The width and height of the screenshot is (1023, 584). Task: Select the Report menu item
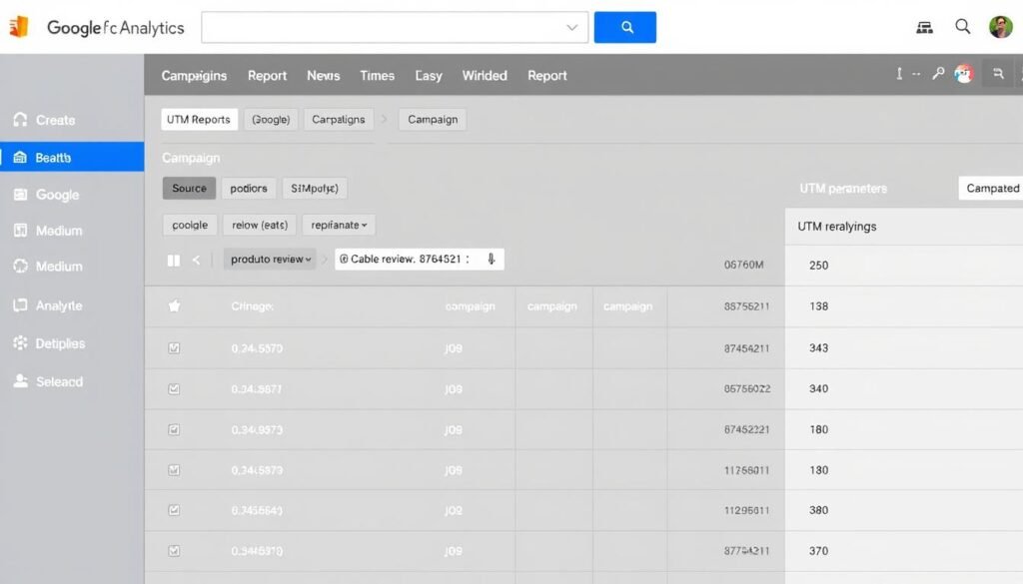click(267, 76)
